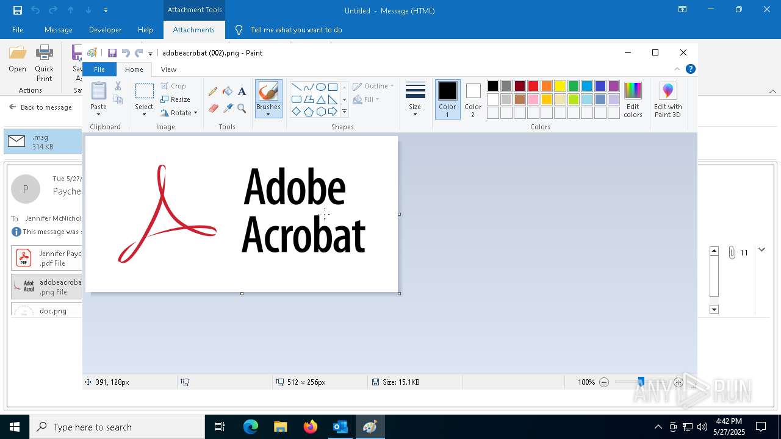Open the Paste dropdown arrow
The width and height of the screenshot is (781, 439).
(98, 115)
